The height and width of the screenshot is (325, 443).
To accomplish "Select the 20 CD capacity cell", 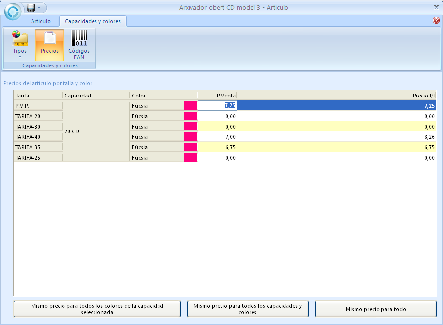I will pyautogui.click(x=96, y=131).
